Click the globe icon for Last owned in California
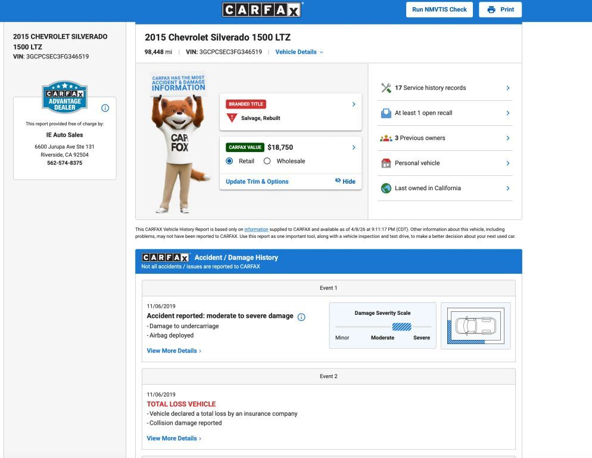This screenshot has width=592, height=458. tap(386, 188)
